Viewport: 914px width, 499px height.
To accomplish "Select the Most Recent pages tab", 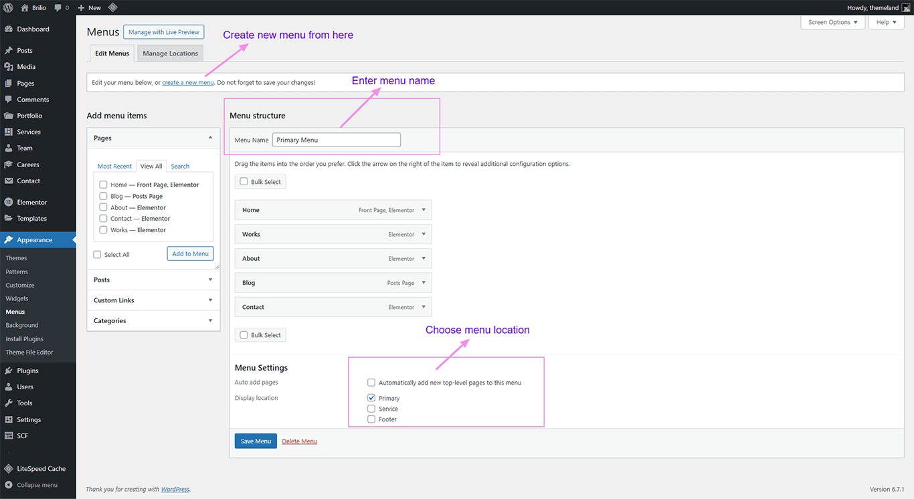I will 114,167.
